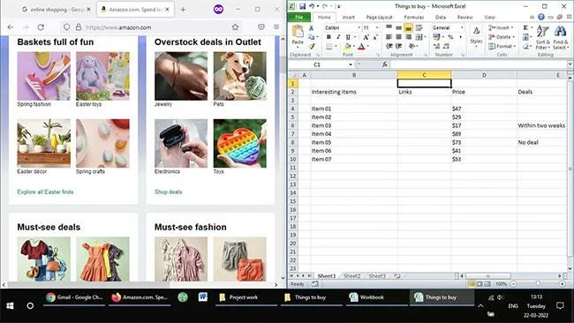Click the Save icon in Excel's quick access toolbar
The width and height of the screenshot is (574, 323).
click(302, 6)
